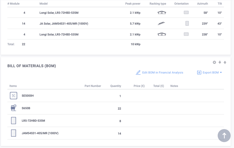Screen dimensions: 234x148
Task: Click the Price (€) column header
Action: click(x=139, y=86)
